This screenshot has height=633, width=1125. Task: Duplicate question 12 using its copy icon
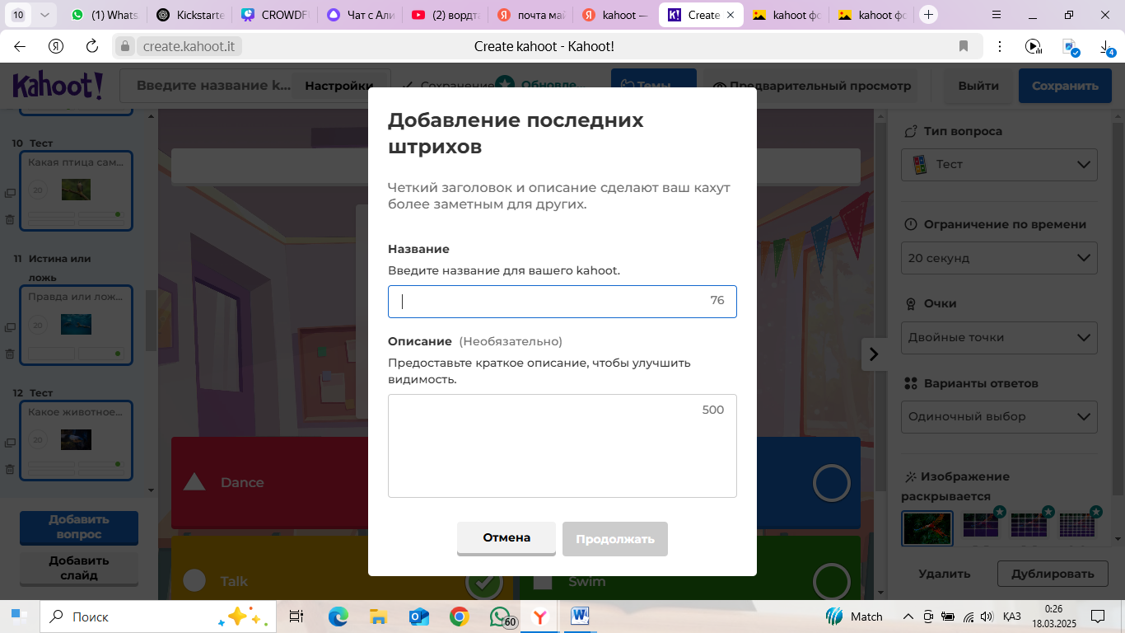10,443
